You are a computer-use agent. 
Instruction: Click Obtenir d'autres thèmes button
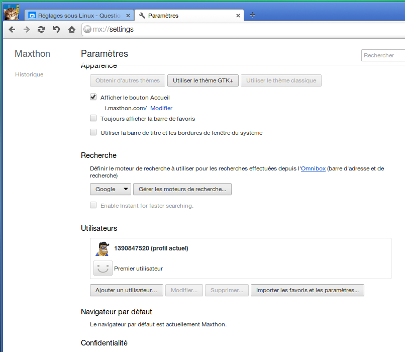(128, 80)
